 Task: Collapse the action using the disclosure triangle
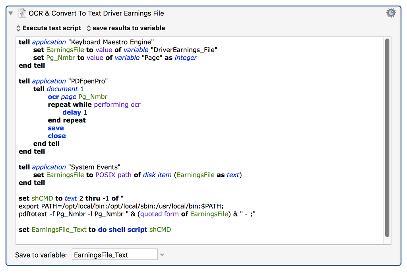tap(11, 13)
